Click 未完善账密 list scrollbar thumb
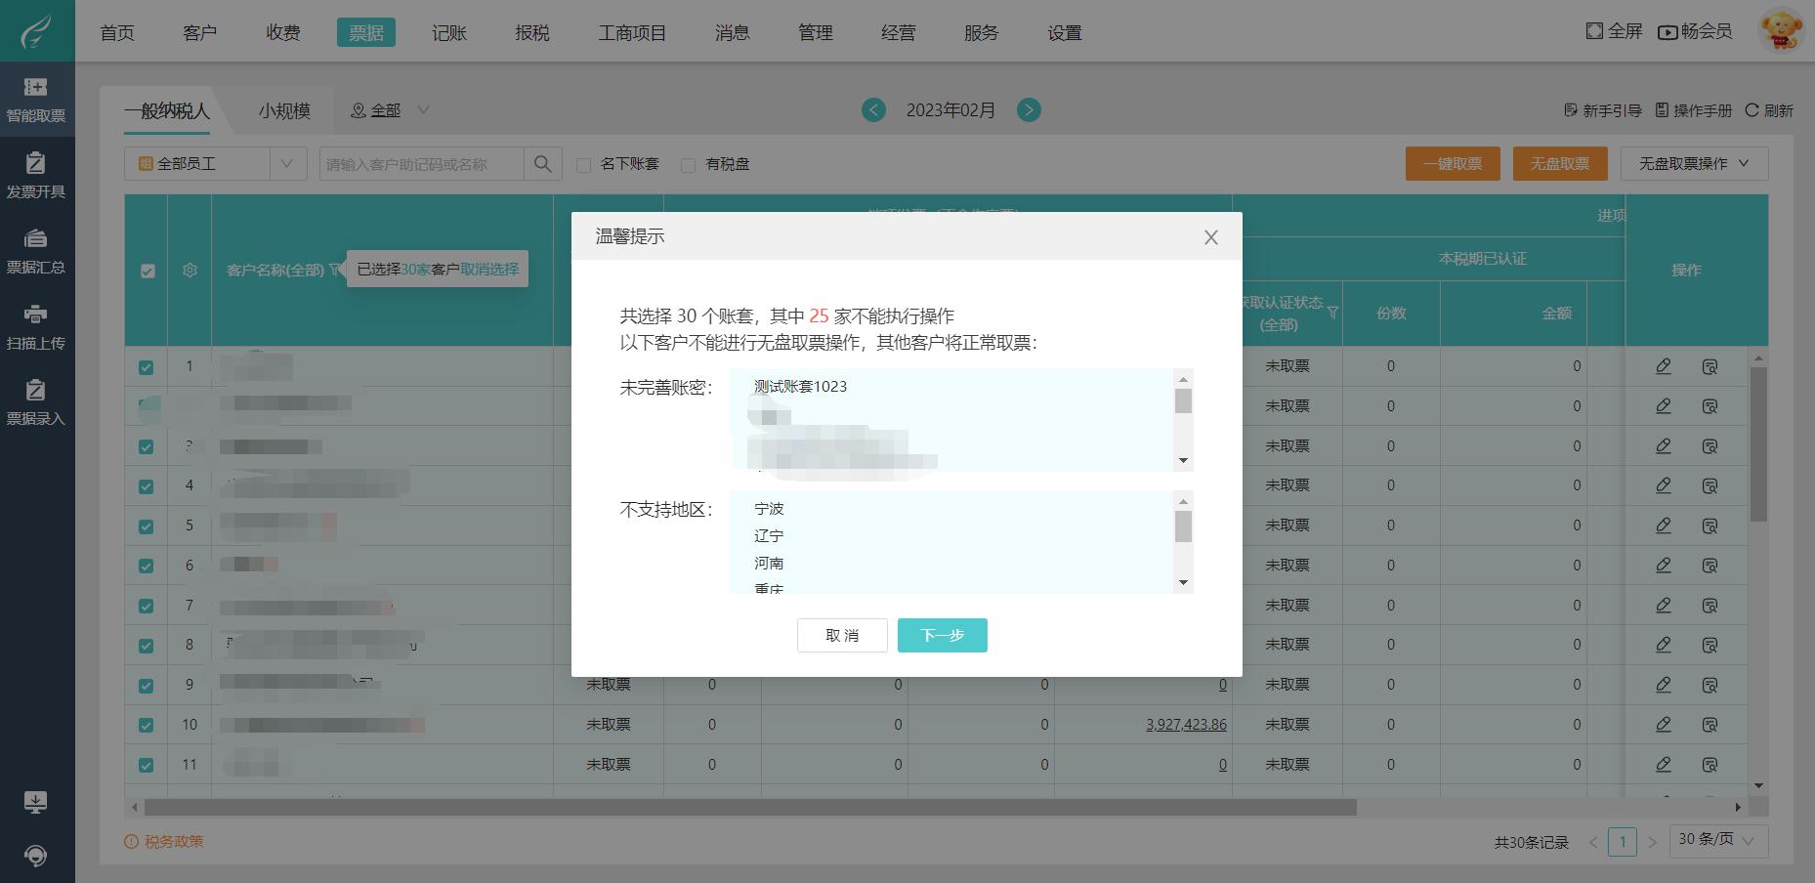 [x=1183, y=401]
